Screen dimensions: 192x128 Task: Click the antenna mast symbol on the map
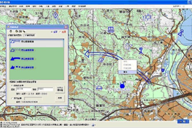click(141, 51)
